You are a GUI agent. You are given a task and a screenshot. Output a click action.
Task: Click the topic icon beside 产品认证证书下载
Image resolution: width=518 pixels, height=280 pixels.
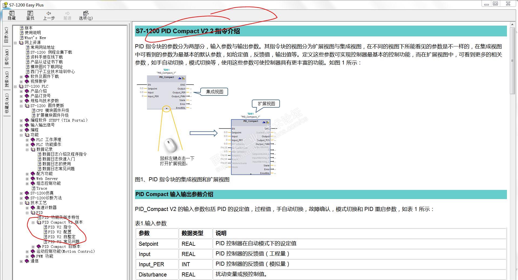tap(28, 62)
